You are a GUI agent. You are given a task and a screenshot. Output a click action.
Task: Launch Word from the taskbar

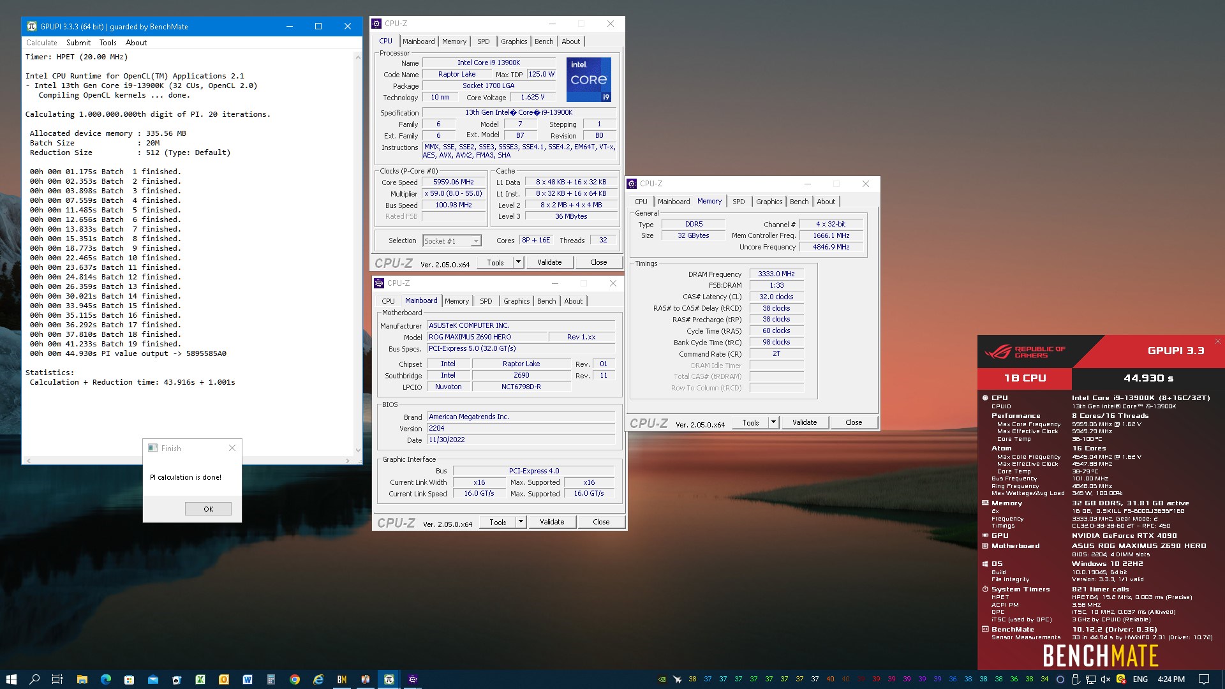(x=247, y=679)
